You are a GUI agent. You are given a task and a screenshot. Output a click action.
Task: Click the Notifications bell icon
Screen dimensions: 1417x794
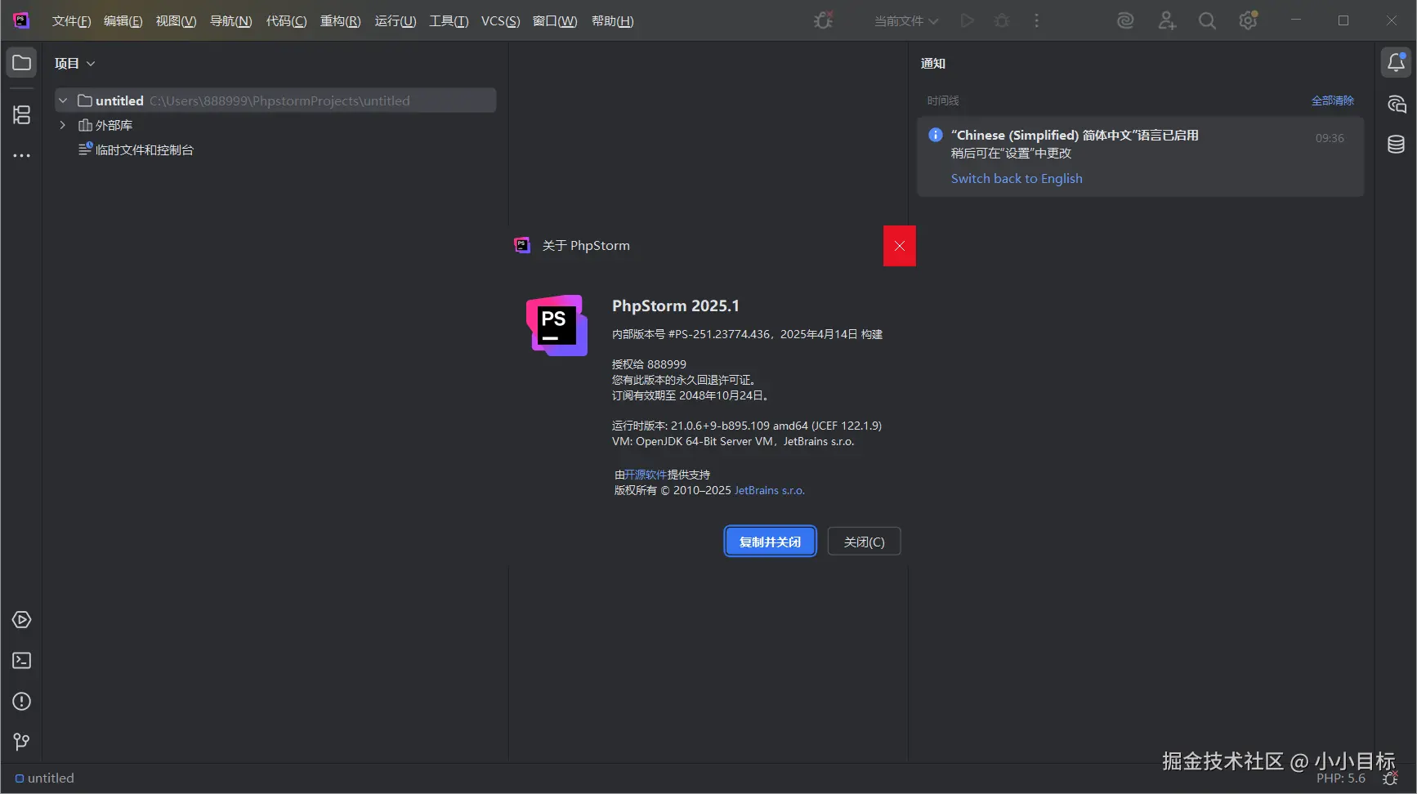[1397, 63]
